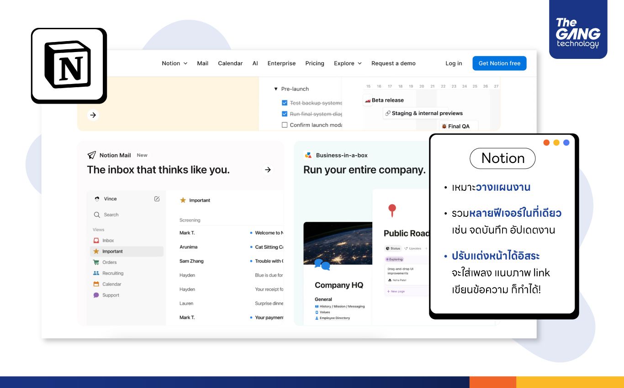Click the Company HQ earth cover image
This screenshot has height=388, width=624.
[x=338, y=243]
